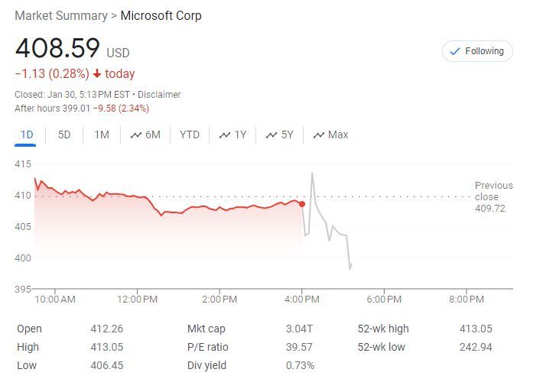The height and width of the screenshot is (379, 543).
Task: Switch to the 5D chart tab
Action: click(64, 135)
